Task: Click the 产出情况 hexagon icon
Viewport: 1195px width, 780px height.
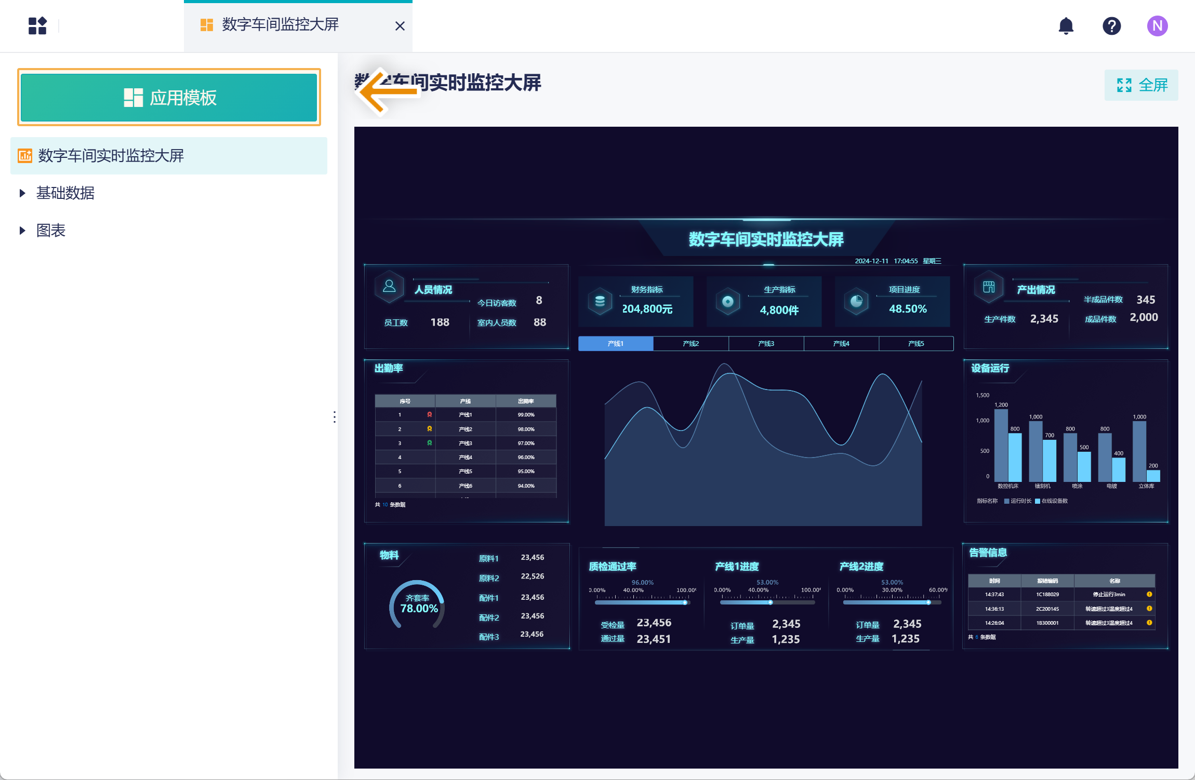Action: point(988,287)
